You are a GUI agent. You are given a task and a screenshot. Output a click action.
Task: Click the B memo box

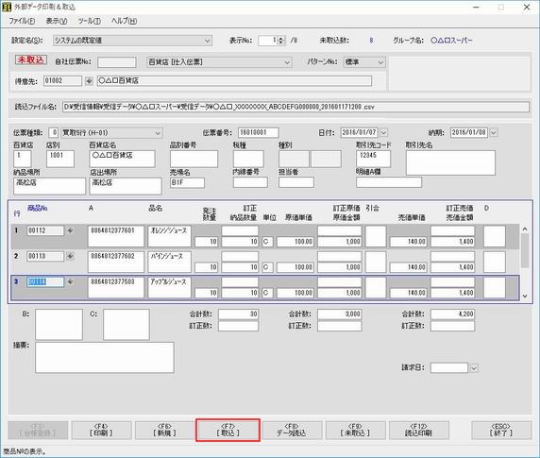pyautogui.click(x=59, y=325)
